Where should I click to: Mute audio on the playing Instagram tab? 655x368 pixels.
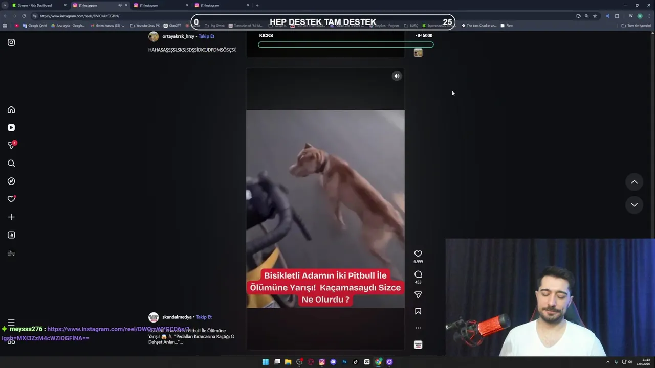coord(120,5)
